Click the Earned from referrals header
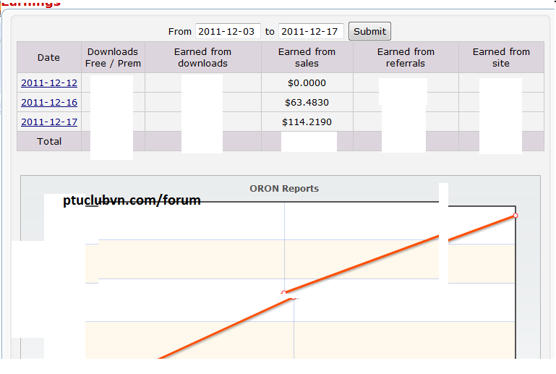Screen dimensions: 556x374 [406, 57]
